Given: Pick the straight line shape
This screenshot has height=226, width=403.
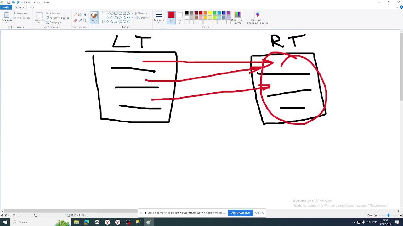Looking at the screenshot, I should 103,13.
